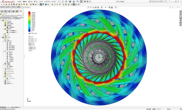Open the Flow Simulation tab
The width and height of the screenshot is (182, 110).
[26, 7]
